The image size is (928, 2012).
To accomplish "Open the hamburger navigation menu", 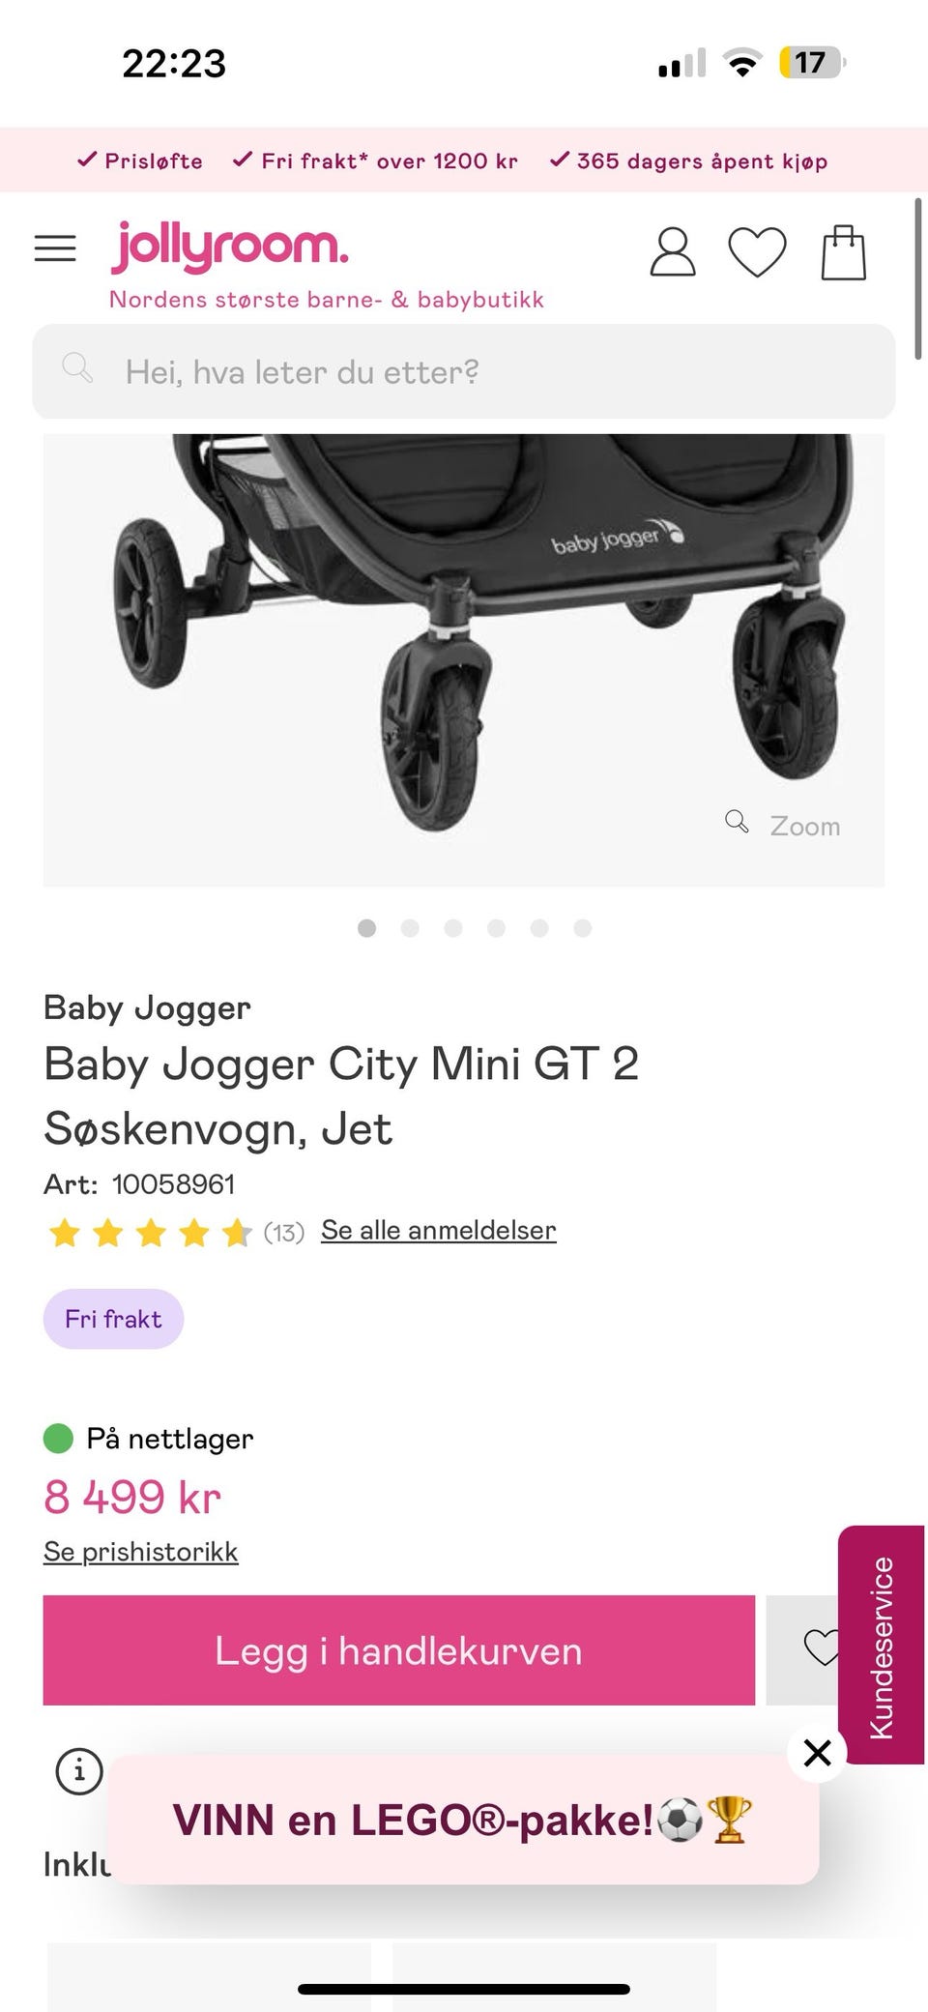I will tap(55, 248).
